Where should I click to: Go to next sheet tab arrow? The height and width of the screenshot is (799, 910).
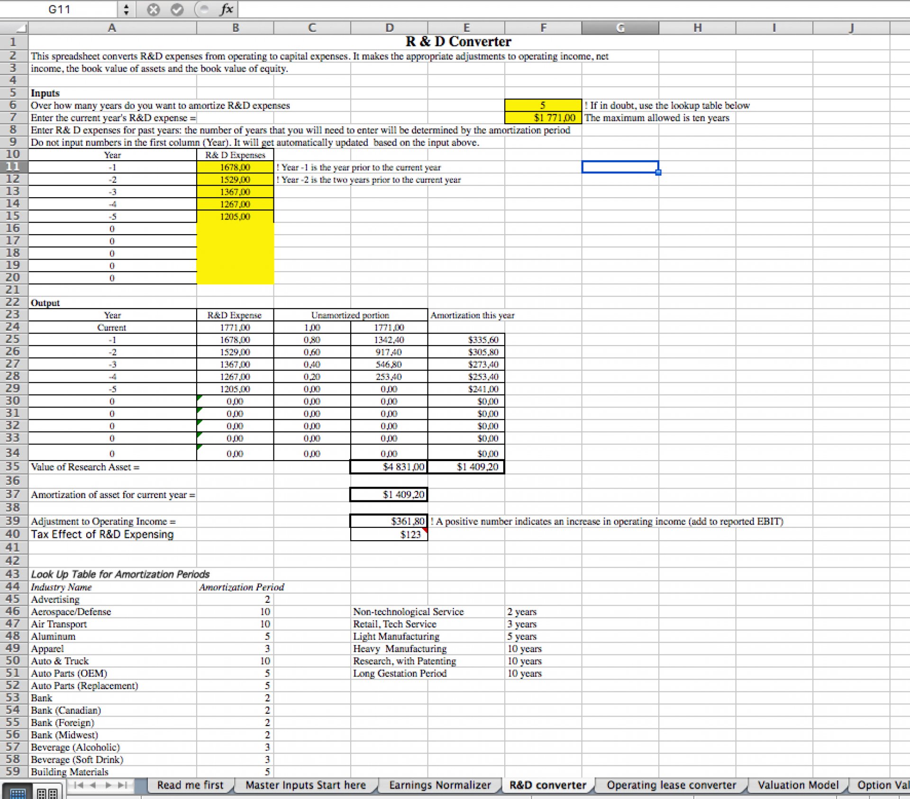point(109,785)
